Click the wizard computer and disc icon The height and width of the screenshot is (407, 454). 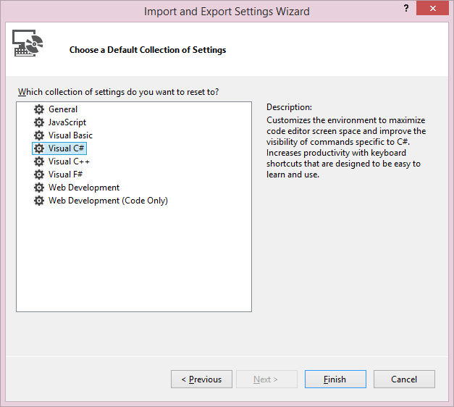28,43
